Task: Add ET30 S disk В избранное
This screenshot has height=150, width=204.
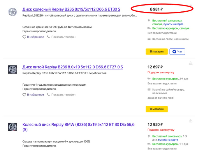Action: coord(35,37)
